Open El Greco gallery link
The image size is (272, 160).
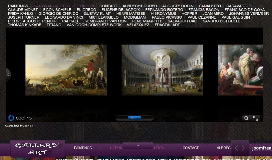pyautogui.click(x=87, y=10)
